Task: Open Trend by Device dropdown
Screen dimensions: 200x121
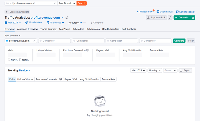Action: 25,70
